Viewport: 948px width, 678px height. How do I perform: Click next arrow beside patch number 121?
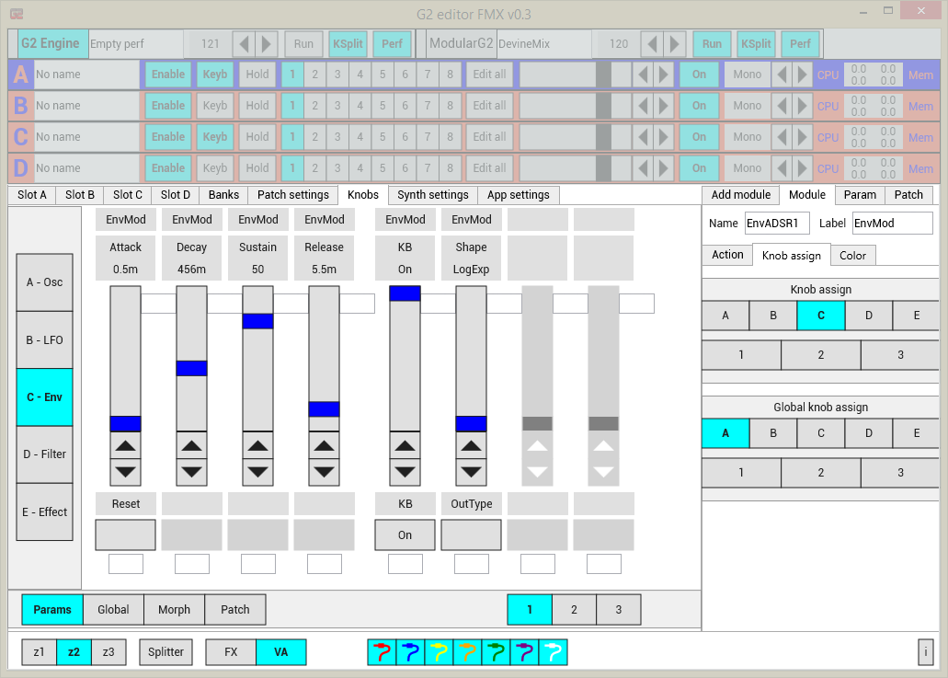[266, 43]
